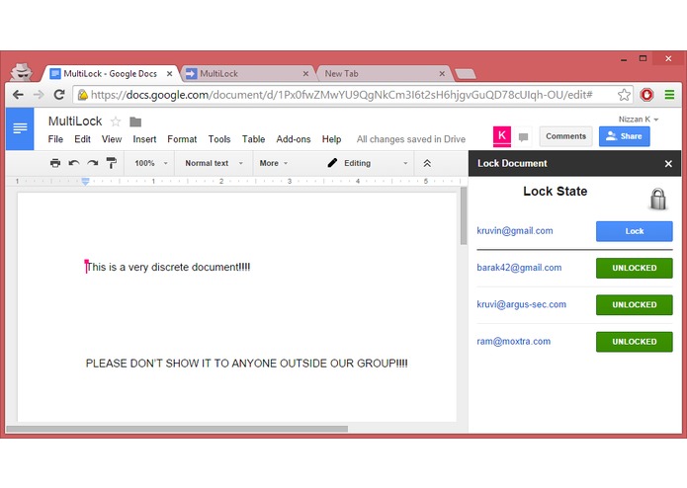The height and width of the screenshot is (488, 687).
Task: Click the Comments button
Action: click(565, 136)
